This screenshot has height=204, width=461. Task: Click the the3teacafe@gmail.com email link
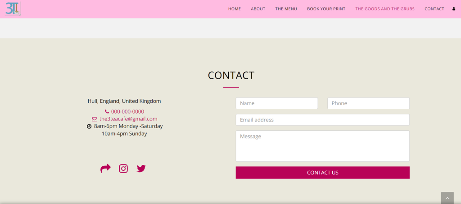click(x=128, y=119)
